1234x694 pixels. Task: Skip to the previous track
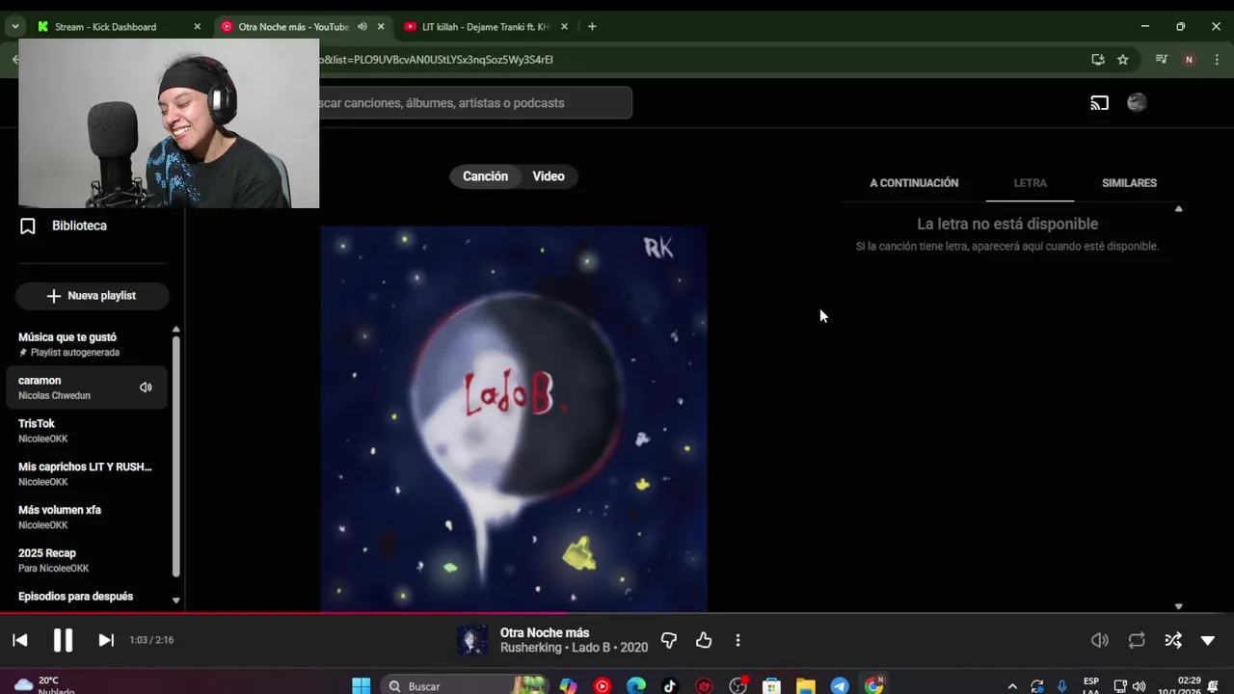(x=20, y=640)
